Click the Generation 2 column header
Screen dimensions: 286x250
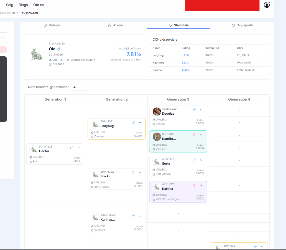point(117,99)
